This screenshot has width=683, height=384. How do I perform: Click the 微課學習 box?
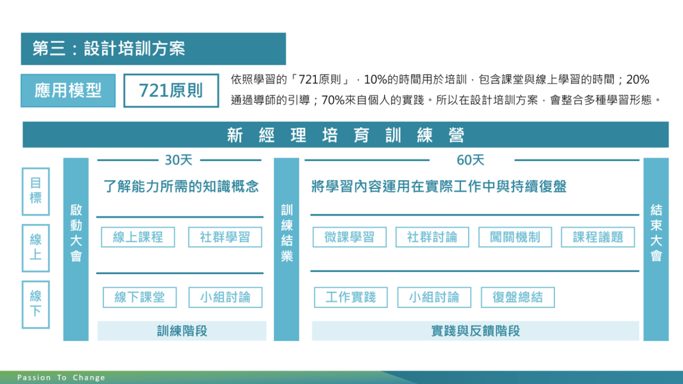[349, 237]
